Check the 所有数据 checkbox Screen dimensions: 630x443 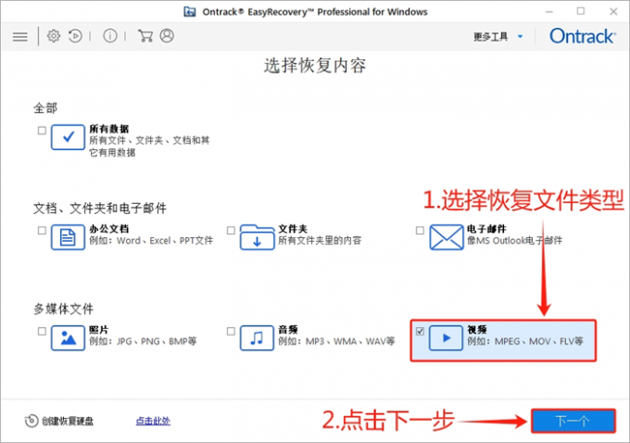42,131
